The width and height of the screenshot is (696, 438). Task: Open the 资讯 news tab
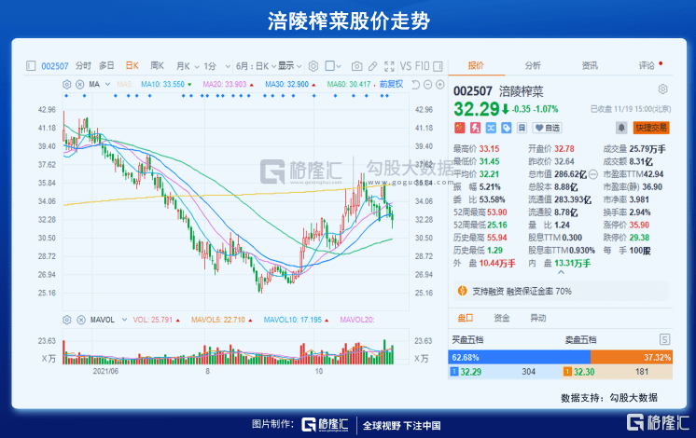click(x=590, y=65)
